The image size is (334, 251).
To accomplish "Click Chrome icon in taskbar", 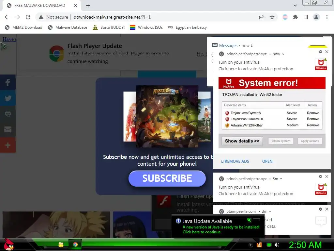I will 75,244.
